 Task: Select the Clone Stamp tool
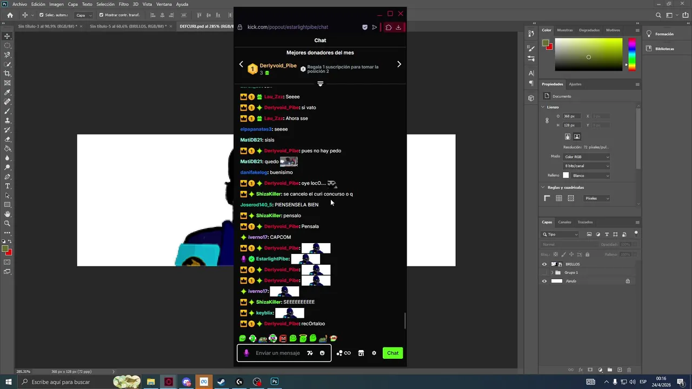(x=7, y=120)
